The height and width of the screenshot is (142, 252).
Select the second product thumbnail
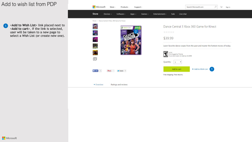[95, 33]
